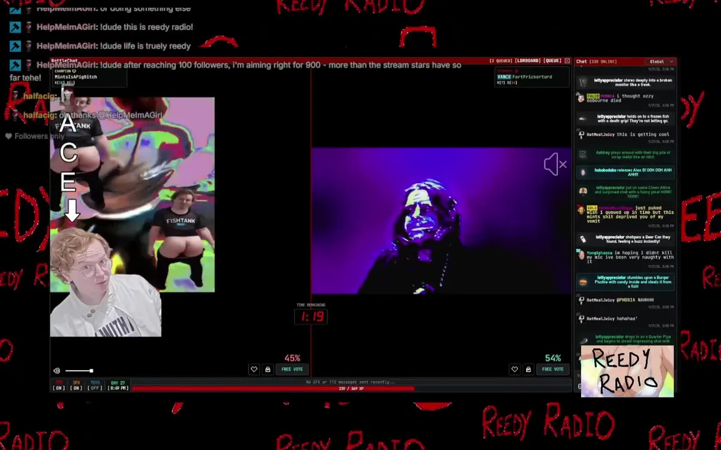Image resolution: width=721 pixels, height=450 pixels.
Task: Close the BattleChat panel with the X
Action: point(567,61)
